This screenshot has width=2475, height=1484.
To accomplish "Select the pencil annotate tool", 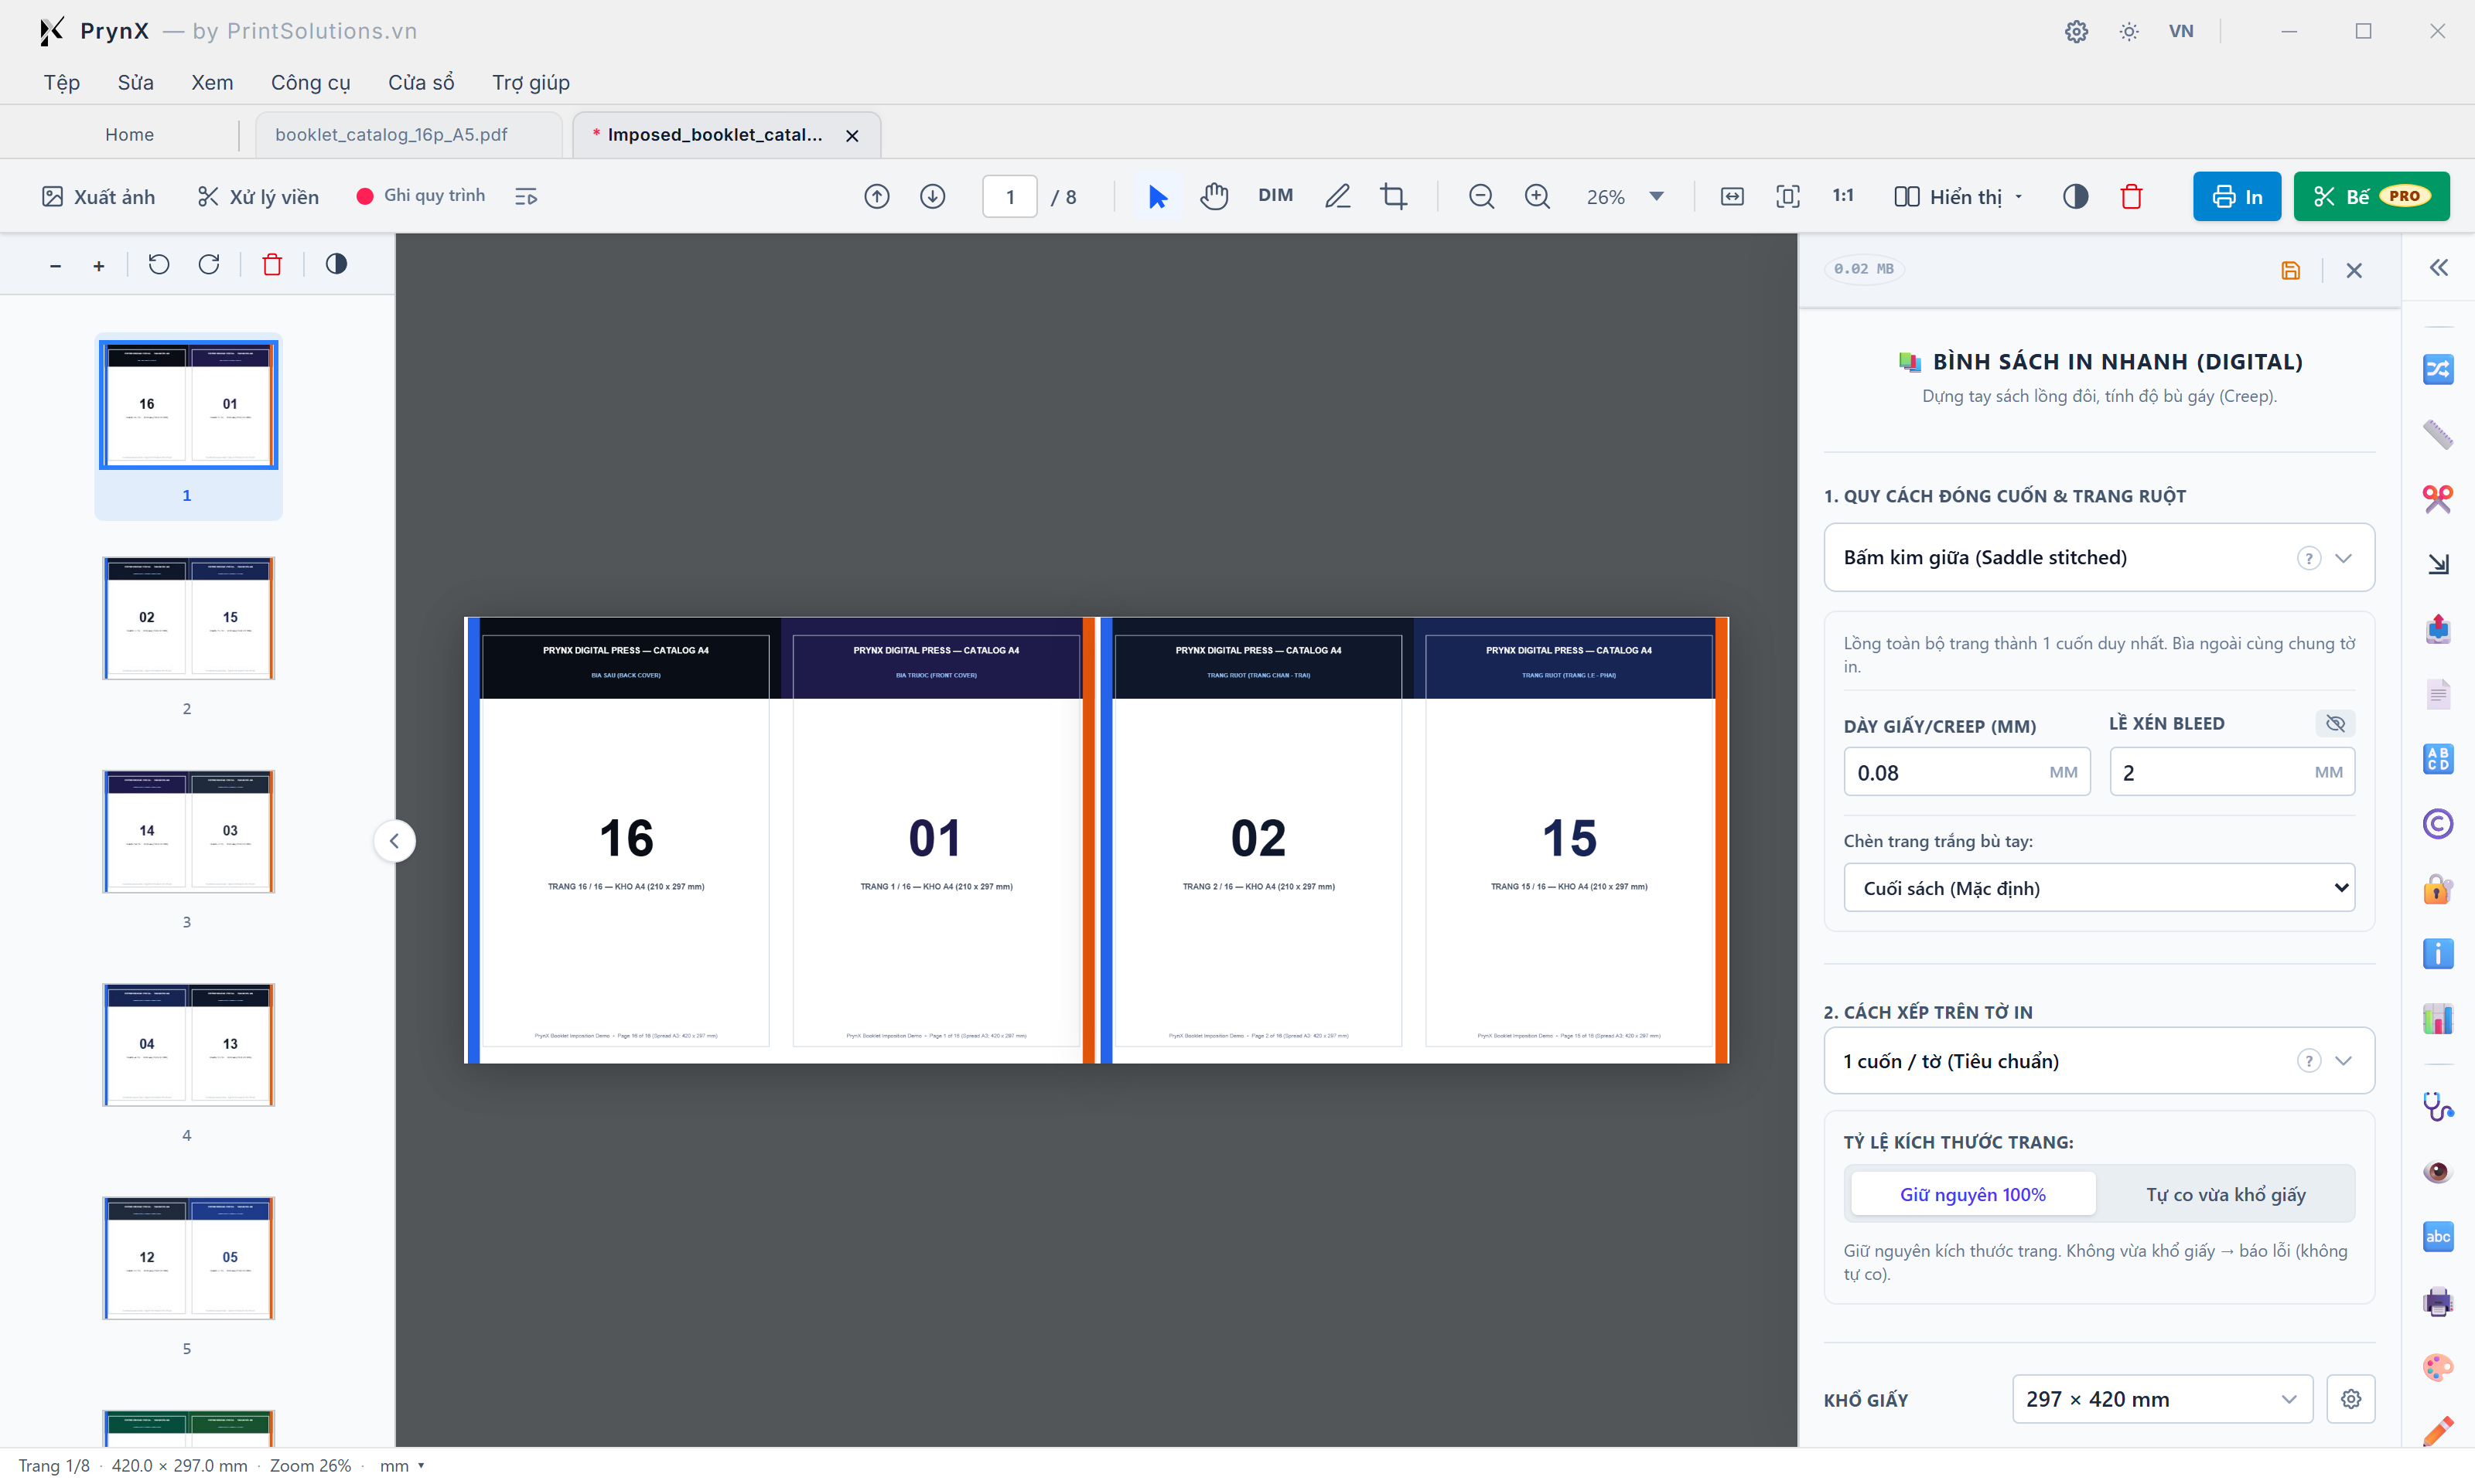I will pyautogui.click(x=1337, y=197).
